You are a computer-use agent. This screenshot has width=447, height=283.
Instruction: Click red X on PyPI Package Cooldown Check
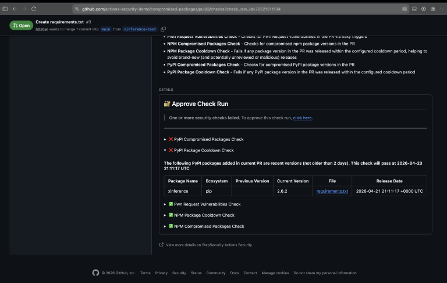coord(171,150)
